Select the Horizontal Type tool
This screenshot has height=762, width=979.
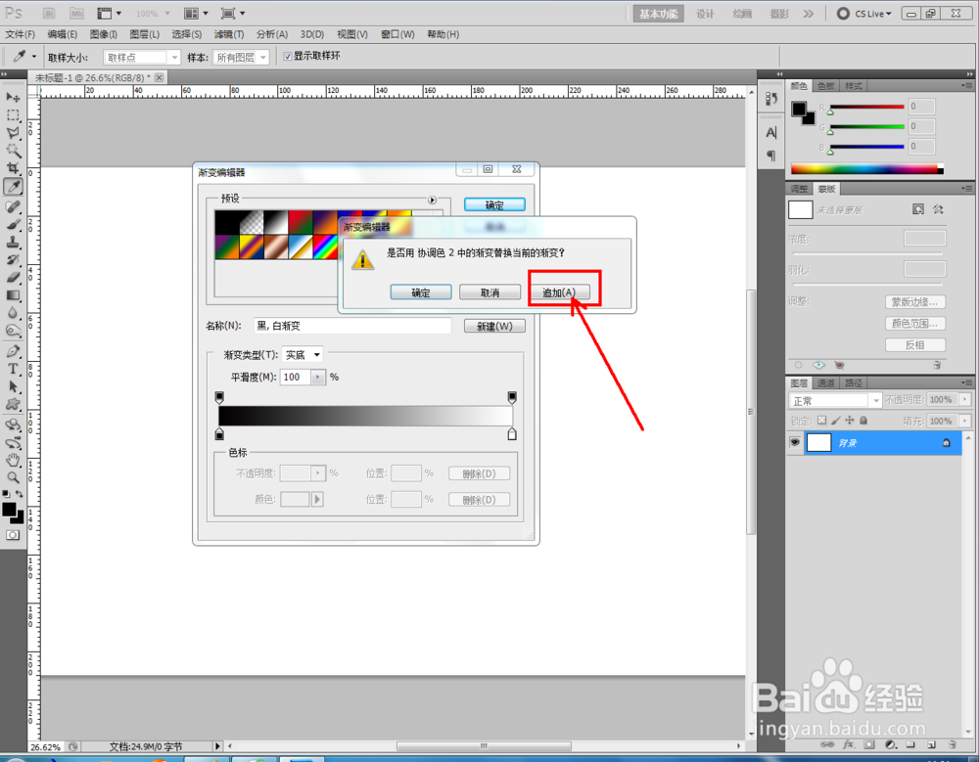tap(13, 369)
